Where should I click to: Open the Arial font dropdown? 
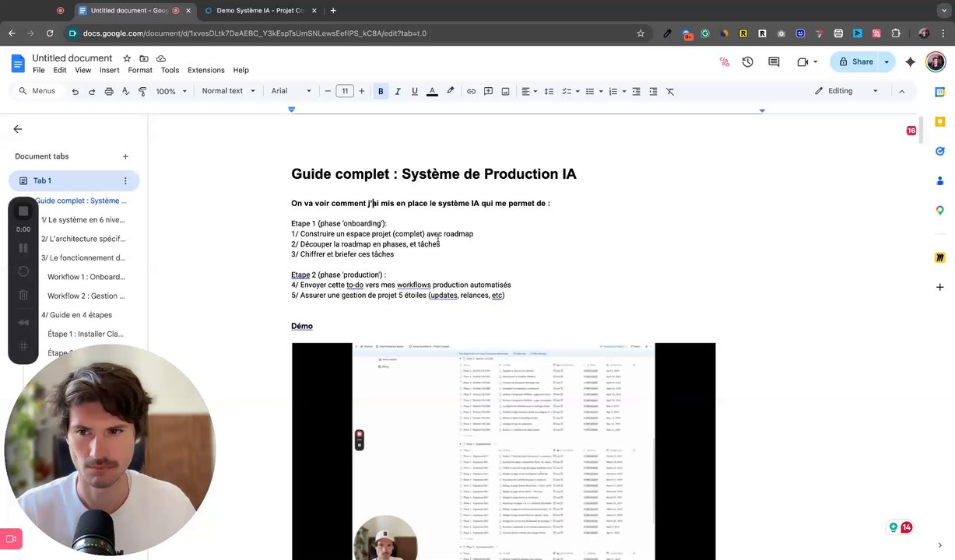pyautogui.click(x=291, y=91)
